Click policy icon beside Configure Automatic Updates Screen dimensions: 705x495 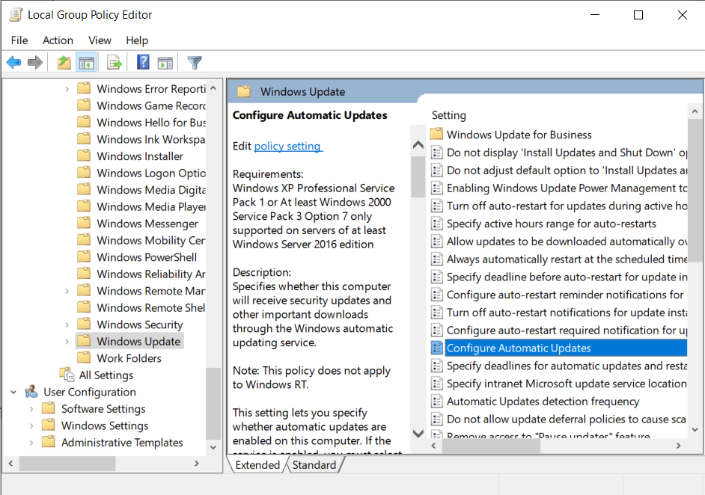[436, 348]
